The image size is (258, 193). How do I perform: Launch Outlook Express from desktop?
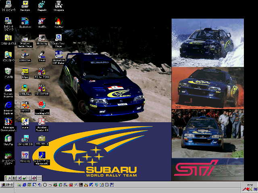coord(8,88)
